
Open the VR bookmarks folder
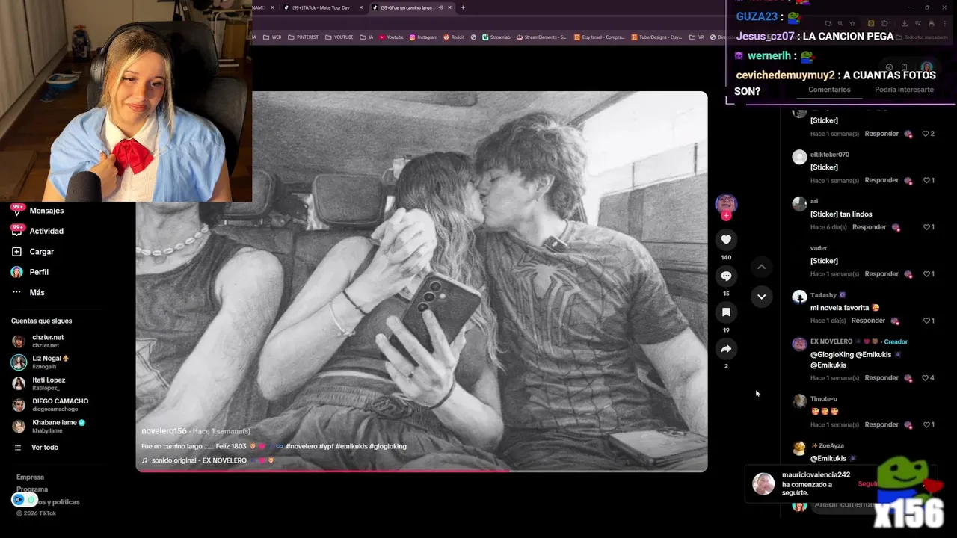click(697, 37)
